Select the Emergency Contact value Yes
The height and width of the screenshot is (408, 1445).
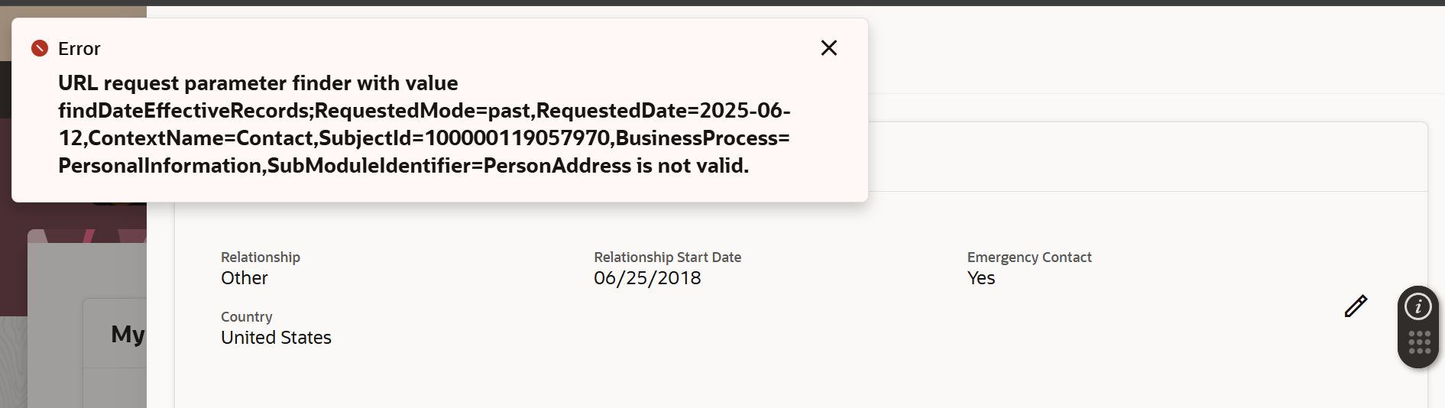(x=981, y=278)
